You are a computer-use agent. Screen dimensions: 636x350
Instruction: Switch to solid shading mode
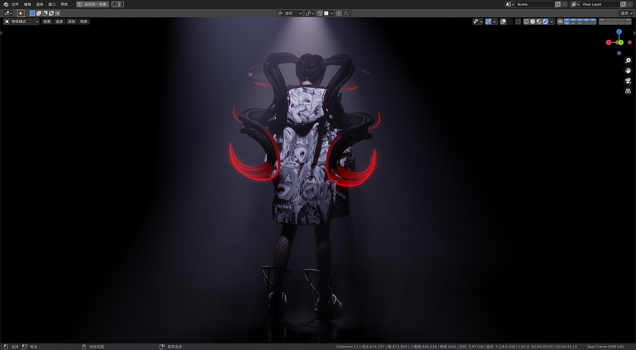[x=533, y=21]
